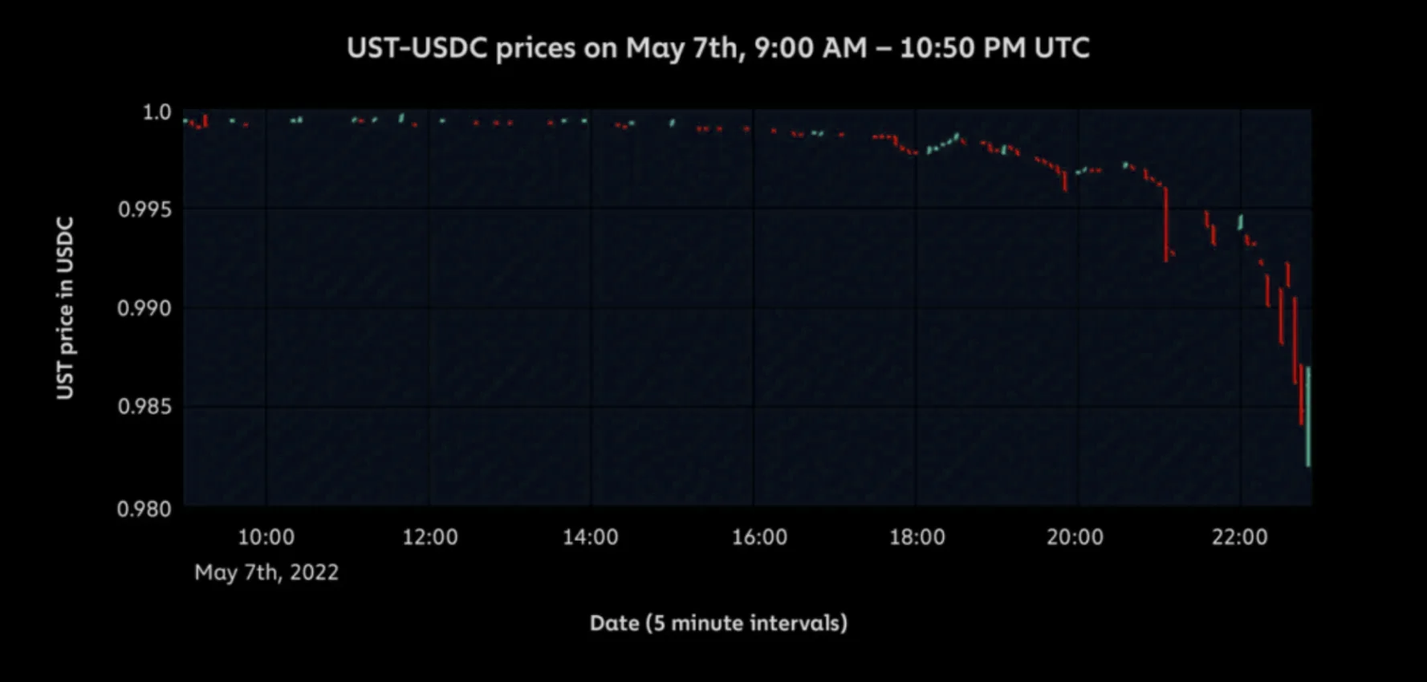The image size is (1427, 682).
Task: Click the 'May 7th, 2022' date label
Action: 266,572
